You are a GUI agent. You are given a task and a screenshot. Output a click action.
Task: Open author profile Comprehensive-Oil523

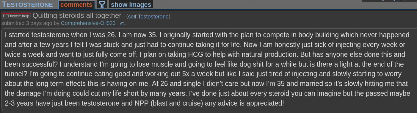(88, 23)
